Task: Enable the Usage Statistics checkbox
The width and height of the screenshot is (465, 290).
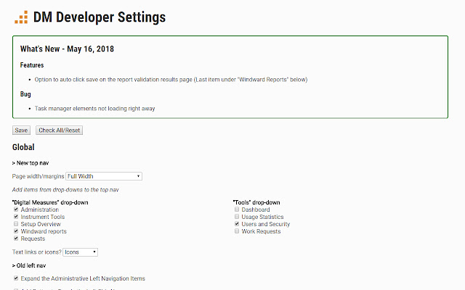Action: 237,217
